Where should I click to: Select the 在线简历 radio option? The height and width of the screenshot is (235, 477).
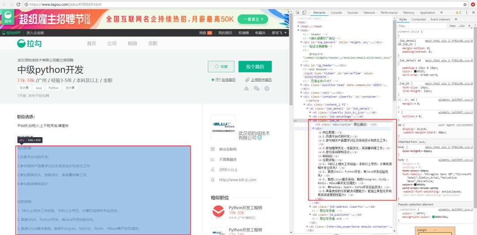(213, 80)
